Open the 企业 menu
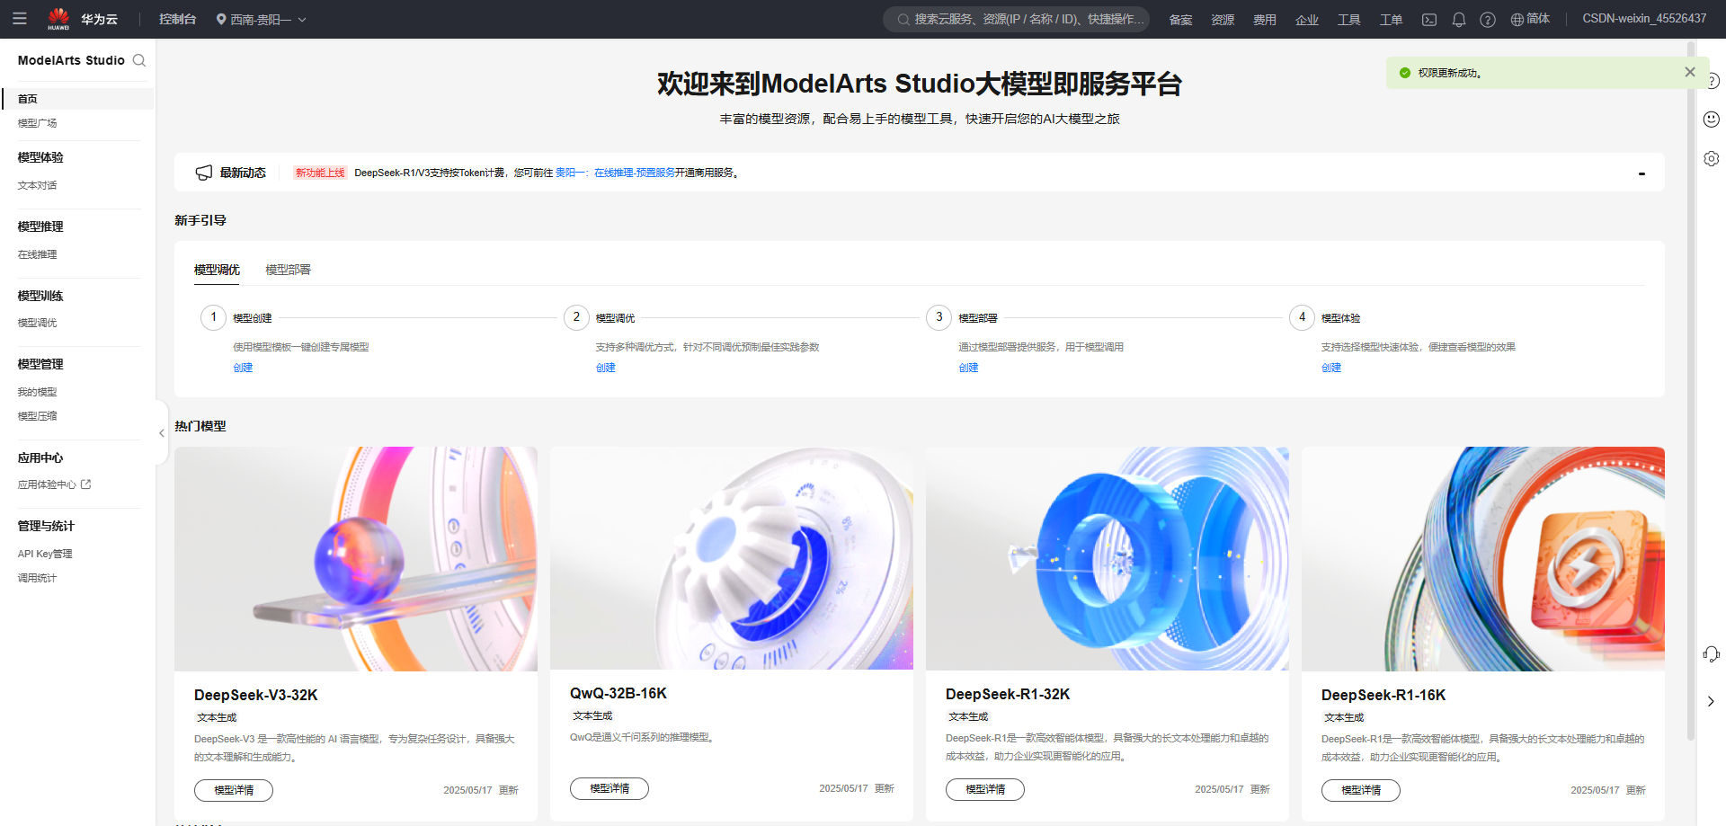 click(x=1307, y=20)
